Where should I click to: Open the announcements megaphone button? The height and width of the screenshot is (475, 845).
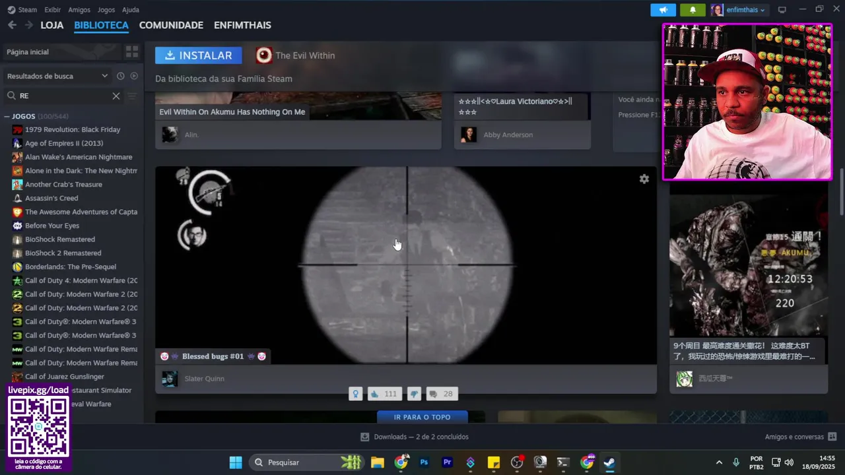point(663,10)
